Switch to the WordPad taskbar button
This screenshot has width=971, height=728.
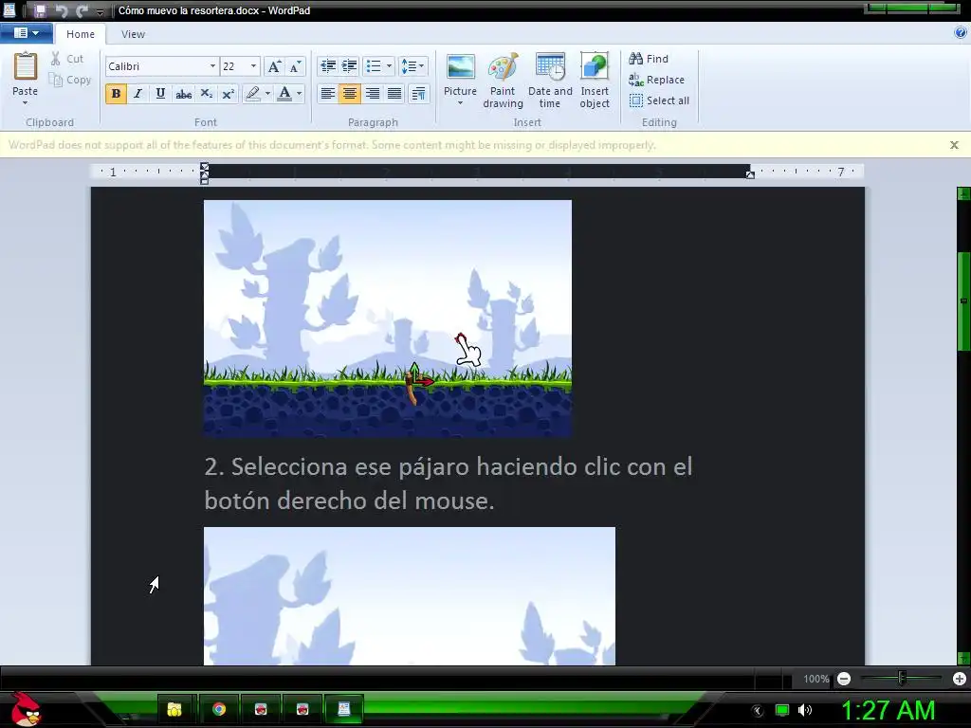(343, 709)
